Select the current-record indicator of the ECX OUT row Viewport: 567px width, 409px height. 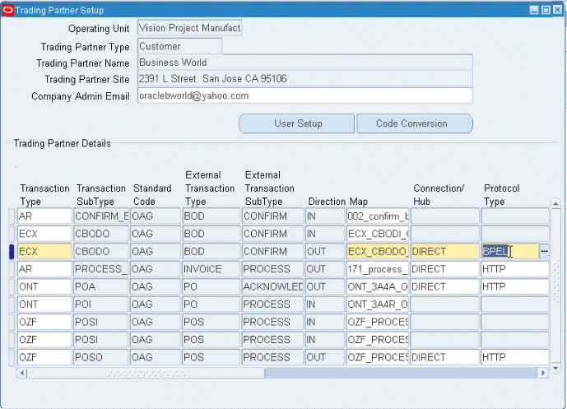click(12, 251)
